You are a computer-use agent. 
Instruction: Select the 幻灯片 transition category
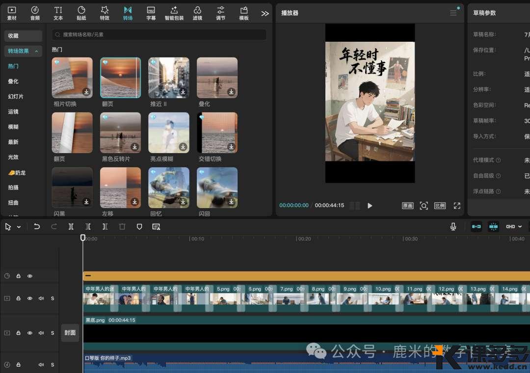[16, 97]
